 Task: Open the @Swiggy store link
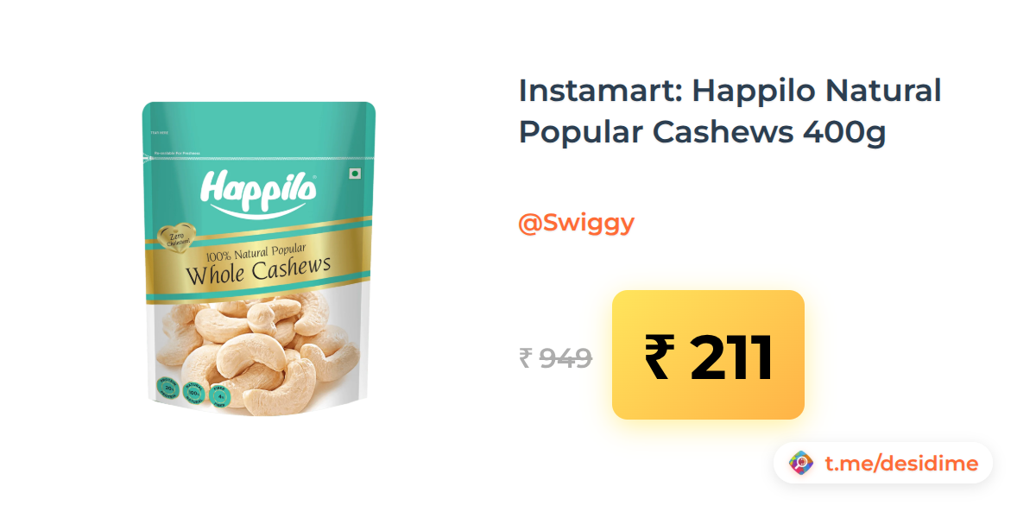click(x=576, y=223)
